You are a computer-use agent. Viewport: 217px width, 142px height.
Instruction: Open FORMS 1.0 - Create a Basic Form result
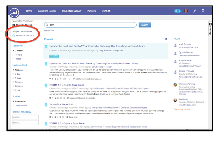click(x=67, y=123)
